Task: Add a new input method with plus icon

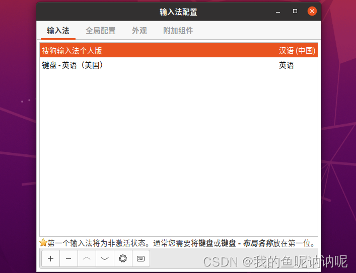Action: 51,258
